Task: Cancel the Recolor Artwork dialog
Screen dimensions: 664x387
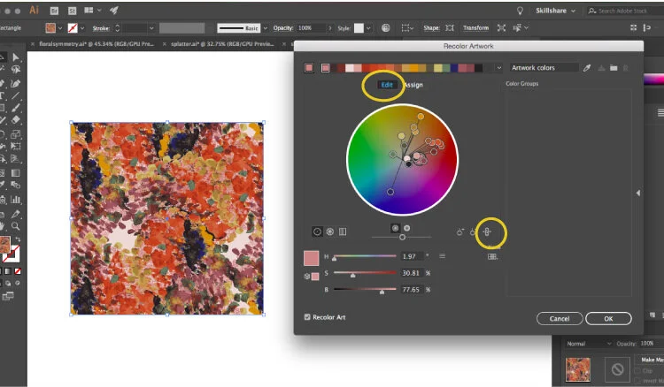Action: pos(560,319)
